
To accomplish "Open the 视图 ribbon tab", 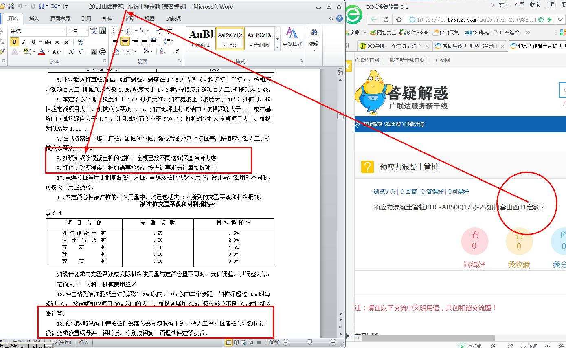I will (150, 19).
